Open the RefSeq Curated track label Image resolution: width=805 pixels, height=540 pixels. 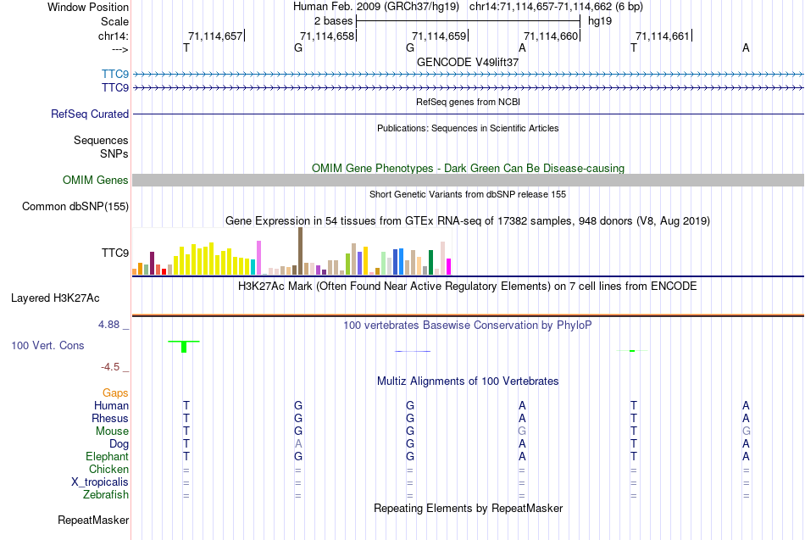pyautogui.click(x=90, y=114)
